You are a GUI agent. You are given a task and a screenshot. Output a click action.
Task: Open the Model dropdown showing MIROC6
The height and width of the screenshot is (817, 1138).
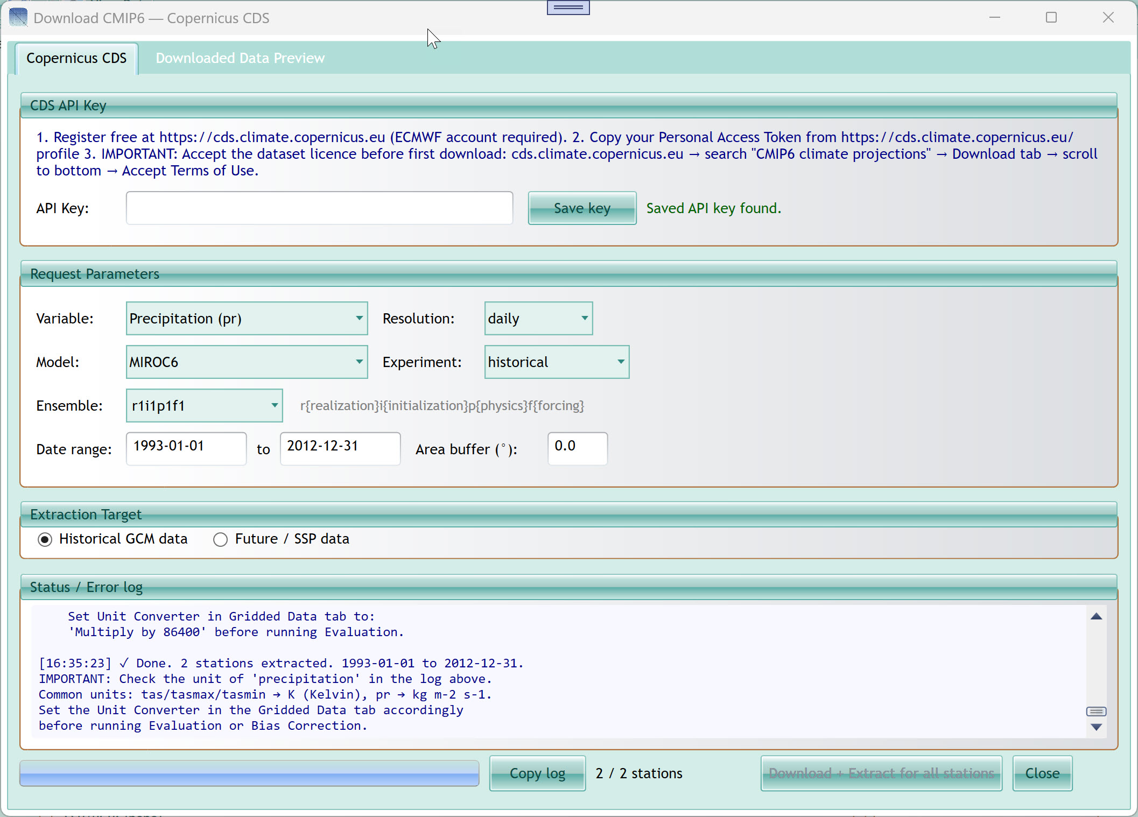[x=247, y=362]
